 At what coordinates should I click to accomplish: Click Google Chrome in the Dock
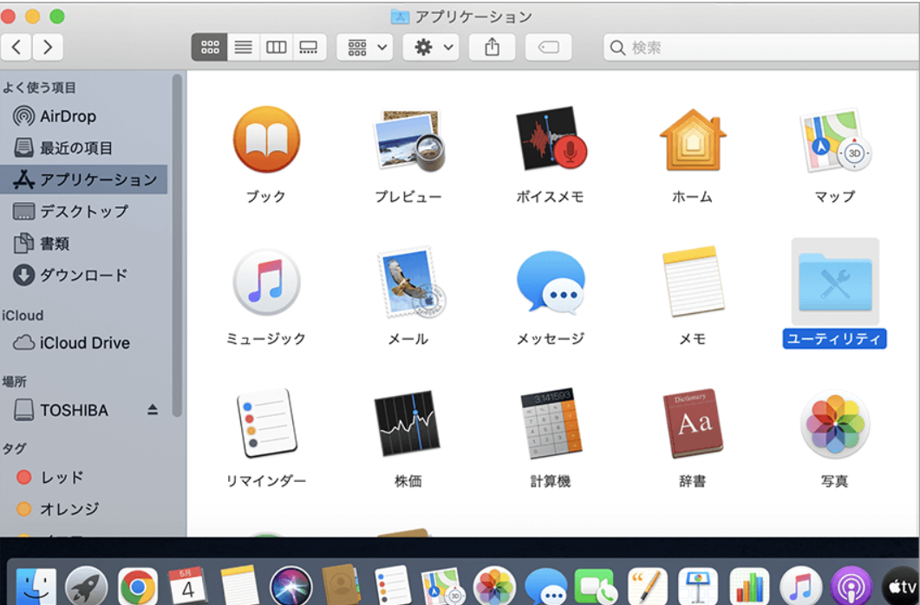[x=138, y=587]
